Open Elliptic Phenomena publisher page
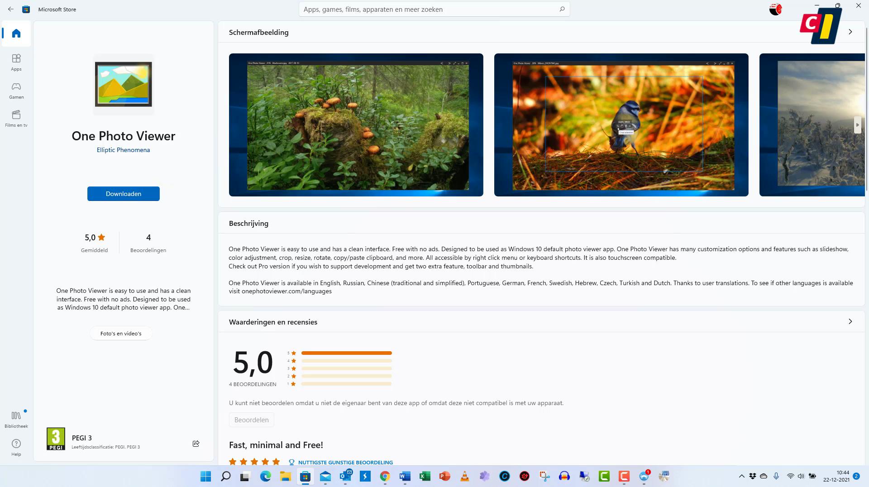 tap(123, 150)
